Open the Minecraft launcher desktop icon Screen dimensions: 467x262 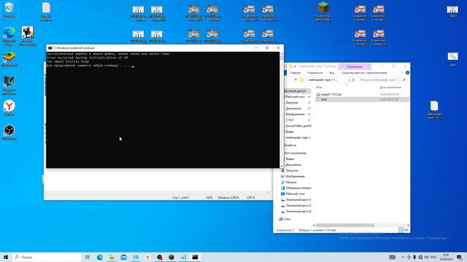pyautogui.click(x=323, y=12)
